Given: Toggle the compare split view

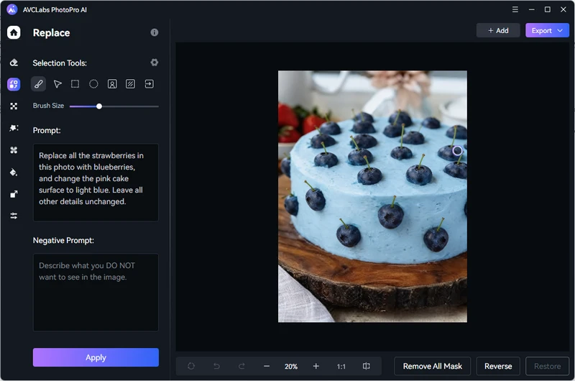Looking at the screenshot, I should [x=367, y=366].
